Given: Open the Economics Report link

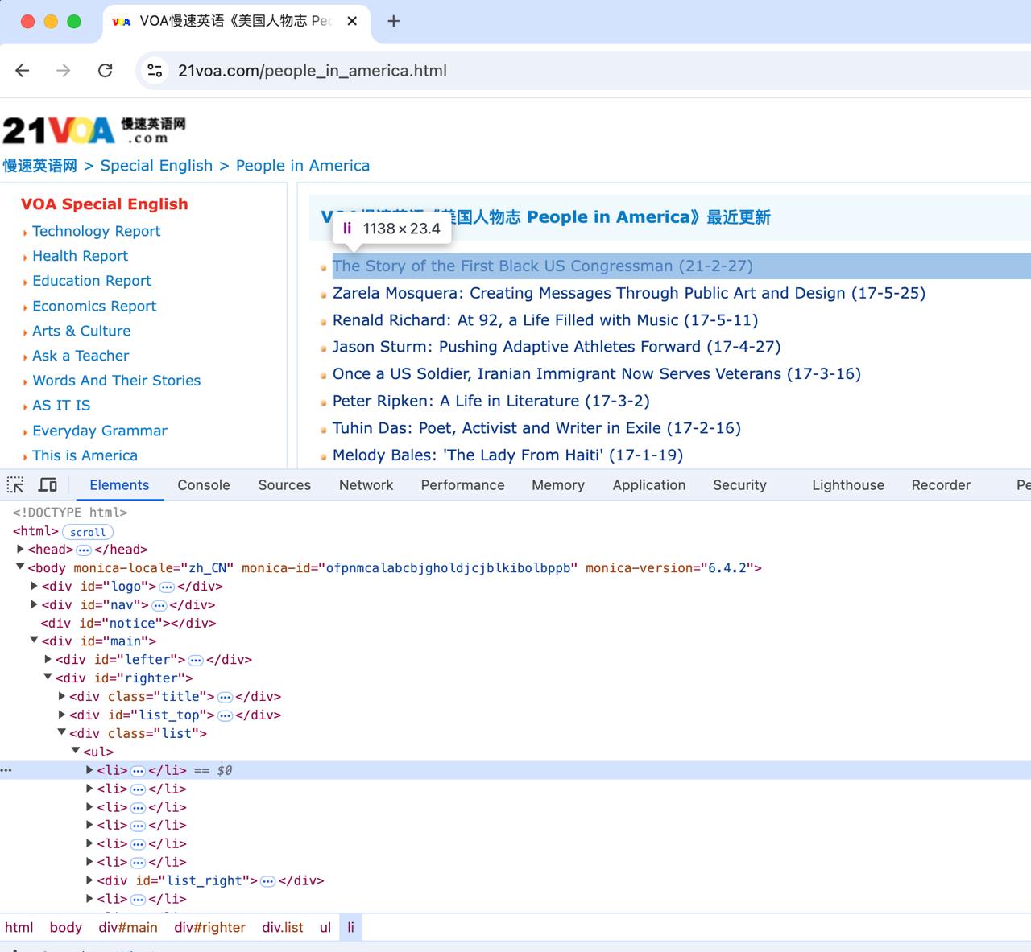Looking at the screenshot, I should coord(94,306).
